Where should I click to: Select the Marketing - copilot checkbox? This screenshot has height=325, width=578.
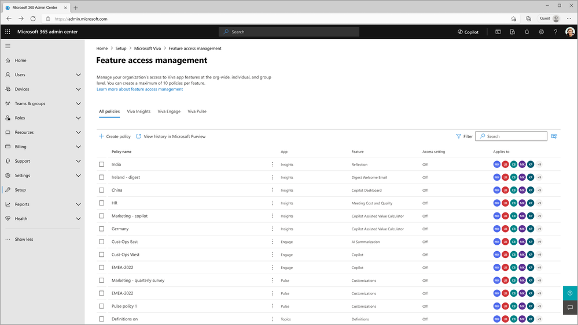(x=101, y=216)
